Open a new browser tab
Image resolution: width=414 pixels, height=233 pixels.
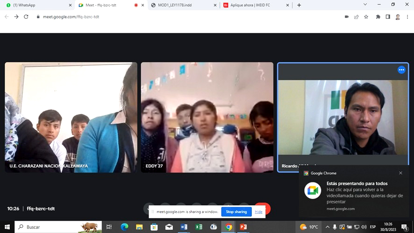pos(299,5)
